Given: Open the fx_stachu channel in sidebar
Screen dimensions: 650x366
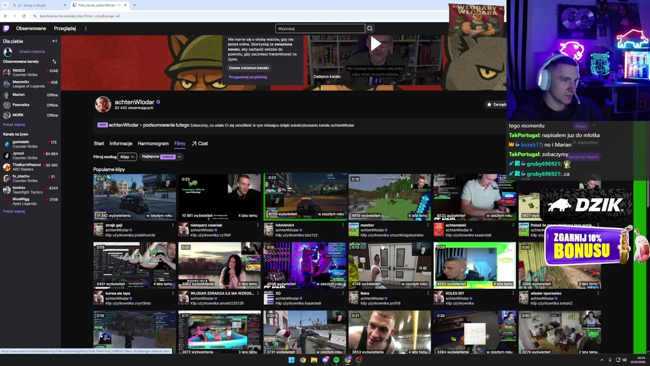Looking at the screenshot, I should click(x=30, y=178).
